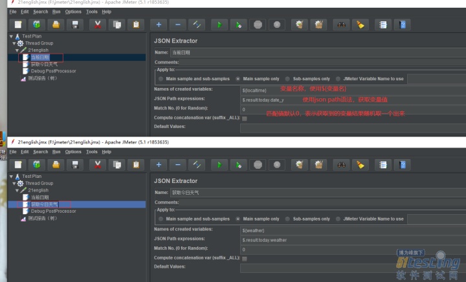Save test plan via lower window floppy icon
466x282 pixels.
[x=75, y=165]
